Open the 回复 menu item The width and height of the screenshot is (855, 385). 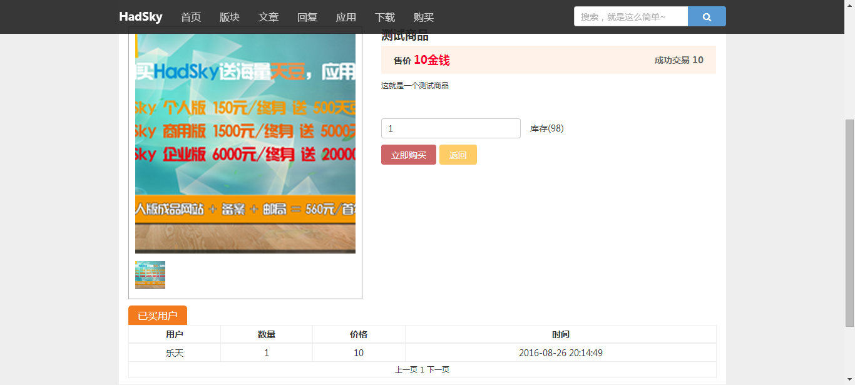[307, 18]
